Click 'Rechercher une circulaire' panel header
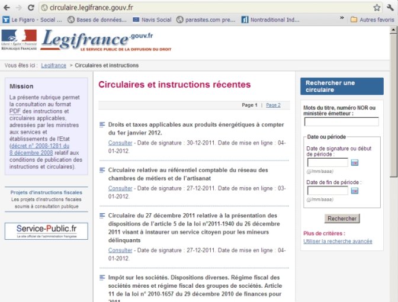Image resolution: width=398 pixels, height=302 pixels. coord(342,86)
